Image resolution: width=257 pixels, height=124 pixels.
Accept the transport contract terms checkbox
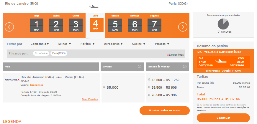[x=198, y=105]
